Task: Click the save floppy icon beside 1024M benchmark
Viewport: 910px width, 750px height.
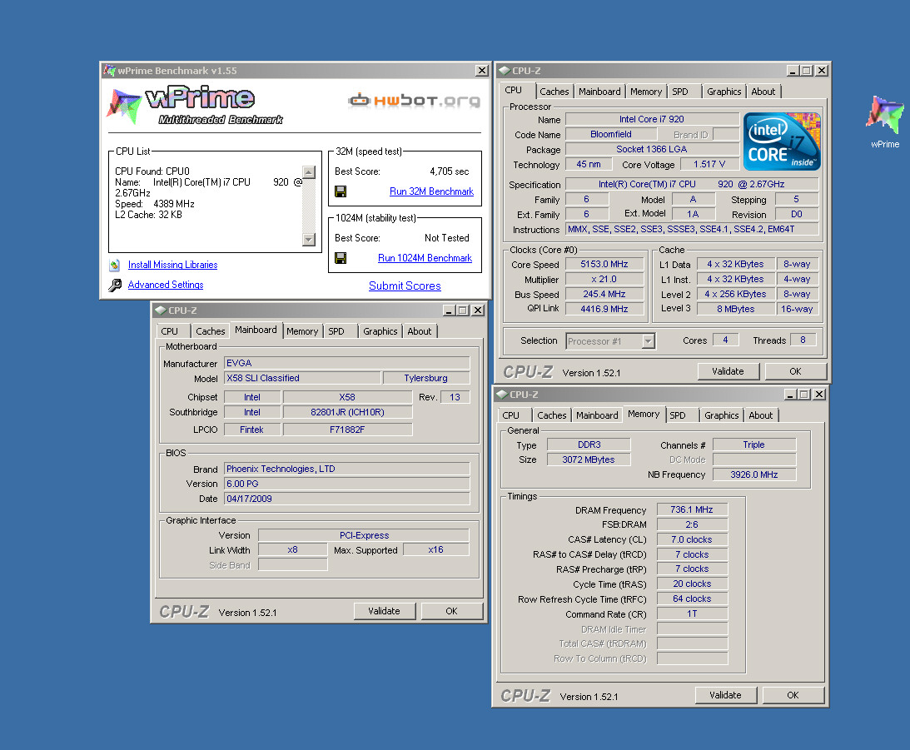Action: point(341,258)
